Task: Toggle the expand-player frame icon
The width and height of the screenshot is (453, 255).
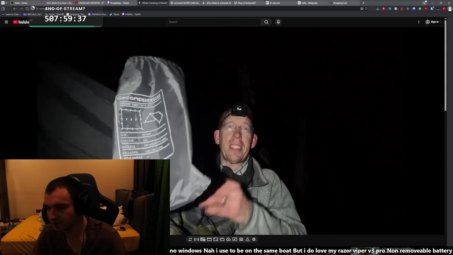Action: point(216,239)
